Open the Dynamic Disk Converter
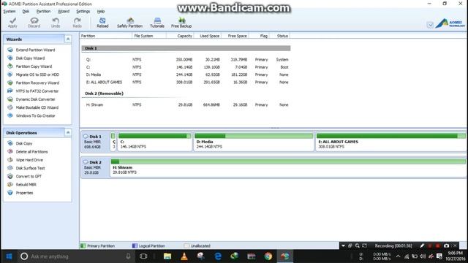468x263 pixels. tap(35, 99)
